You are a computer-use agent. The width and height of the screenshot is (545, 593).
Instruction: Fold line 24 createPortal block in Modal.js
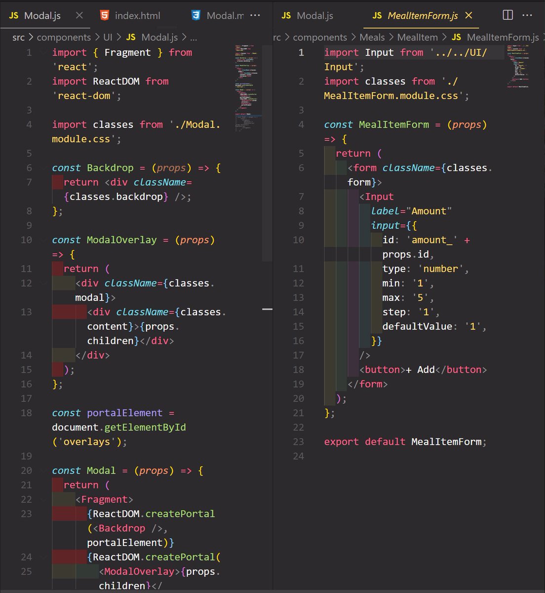tap(43, 557)
